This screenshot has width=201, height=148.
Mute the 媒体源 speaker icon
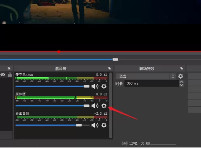(x=95, y=106)
